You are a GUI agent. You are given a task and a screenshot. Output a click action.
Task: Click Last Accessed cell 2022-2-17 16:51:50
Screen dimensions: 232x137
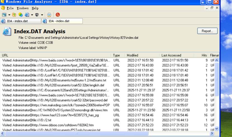pyautogui.click(x=175, y=60)
